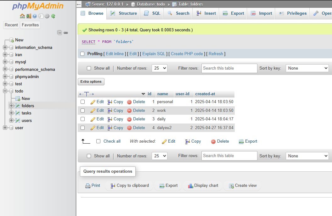Toggle the bottom Show all checkbox
This screenshot has width=332, height=216.
89,156
